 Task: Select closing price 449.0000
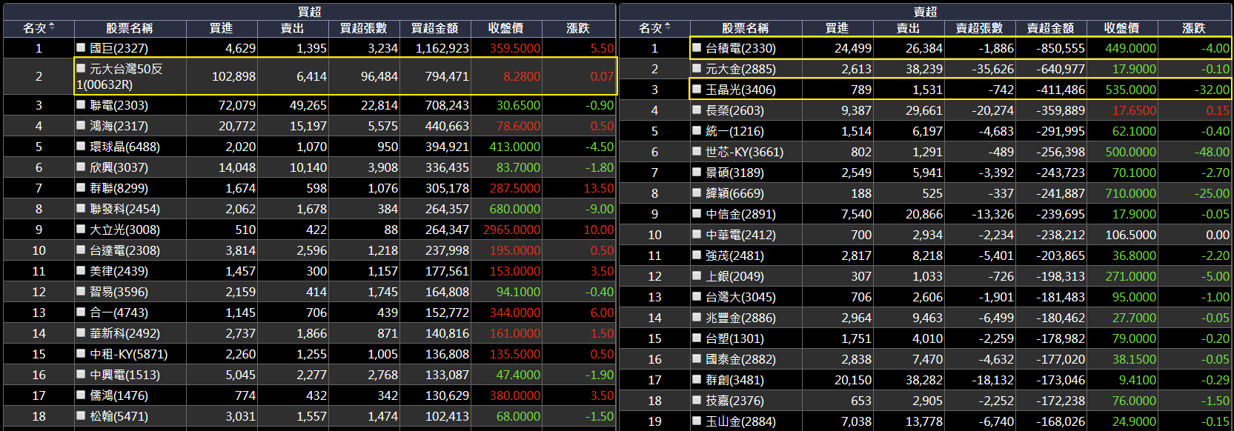coord(1130,48)
